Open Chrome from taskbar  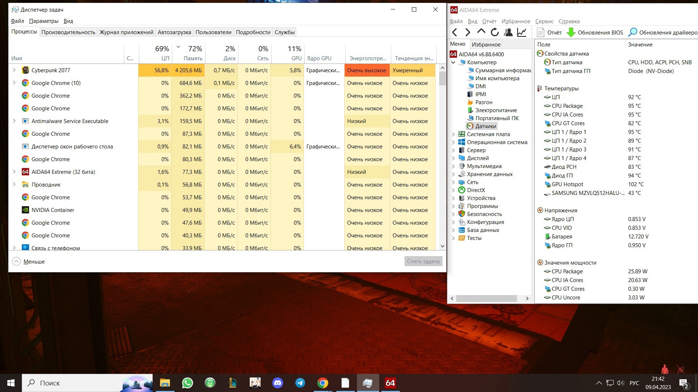click(323, 383)
